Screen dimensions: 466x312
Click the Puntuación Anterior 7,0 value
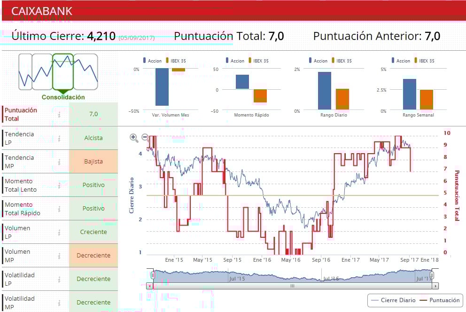[x=433, y=36]
